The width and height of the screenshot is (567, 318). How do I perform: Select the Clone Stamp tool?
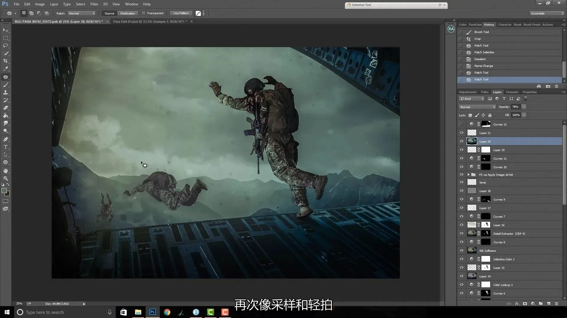[x=6, y=92]
